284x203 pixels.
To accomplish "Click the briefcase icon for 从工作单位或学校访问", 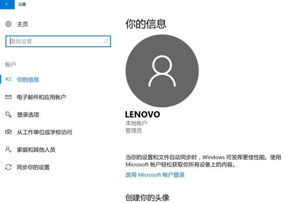I will [x=8, y=132].
